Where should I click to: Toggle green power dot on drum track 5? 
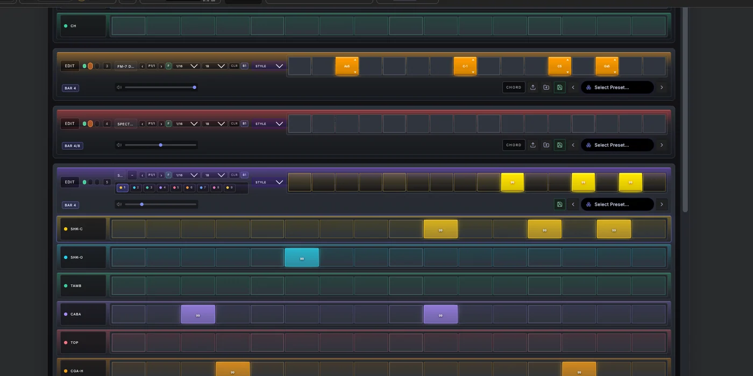click(x=84, y=182)
